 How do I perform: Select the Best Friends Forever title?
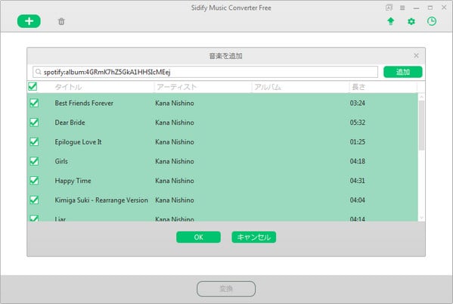(x=84, y=103)
